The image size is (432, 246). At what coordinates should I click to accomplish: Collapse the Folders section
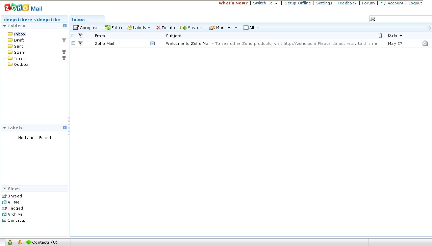click(5, 26)
